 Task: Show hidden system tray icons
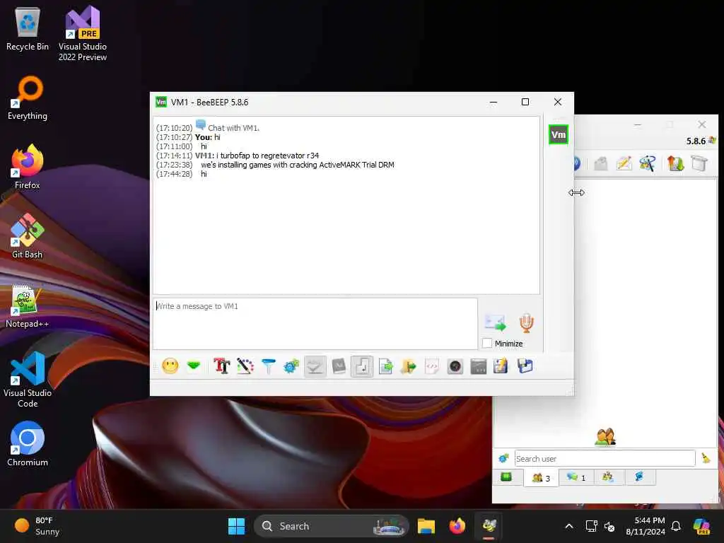coord(569,526)
